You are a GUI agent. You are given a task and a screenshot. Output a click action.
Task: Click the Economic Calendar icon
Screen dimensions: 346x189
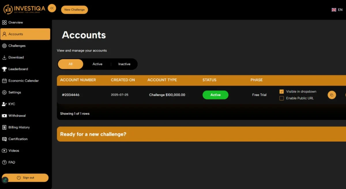click(x=4, y=81)
